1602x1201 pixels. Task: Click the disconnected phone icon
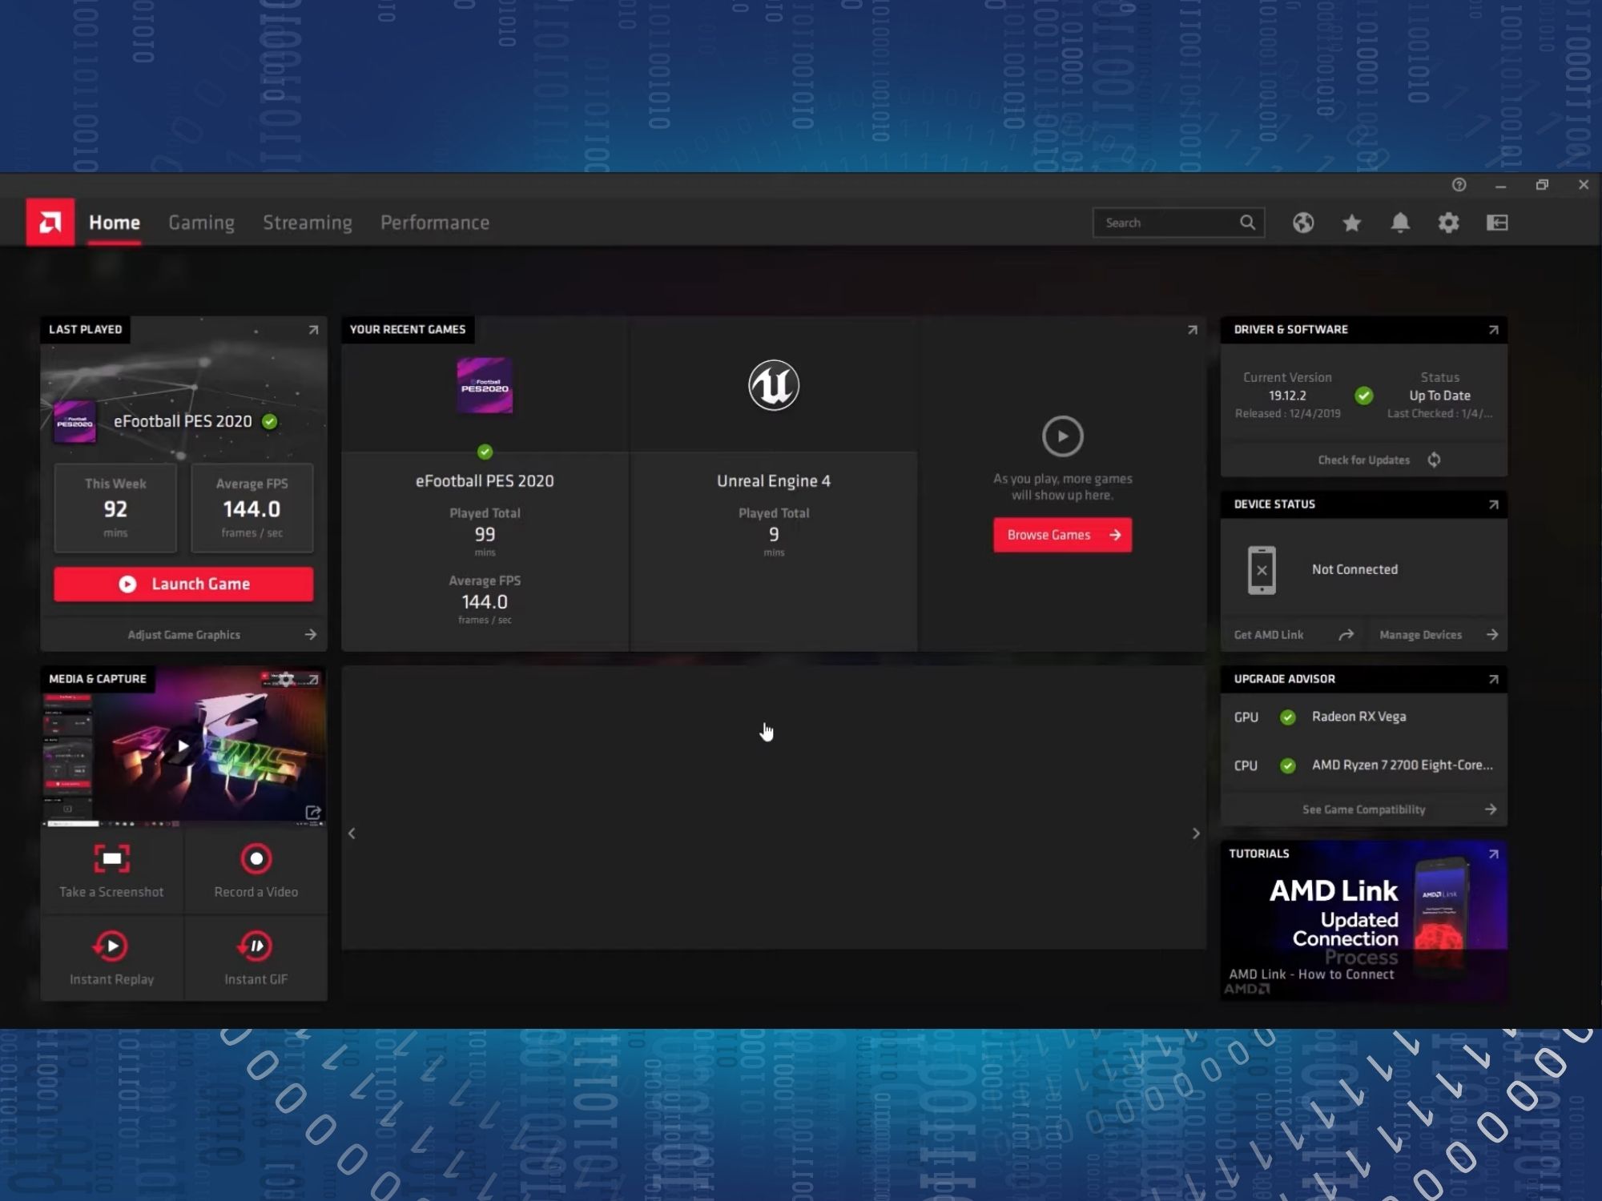click(1262, 570)
